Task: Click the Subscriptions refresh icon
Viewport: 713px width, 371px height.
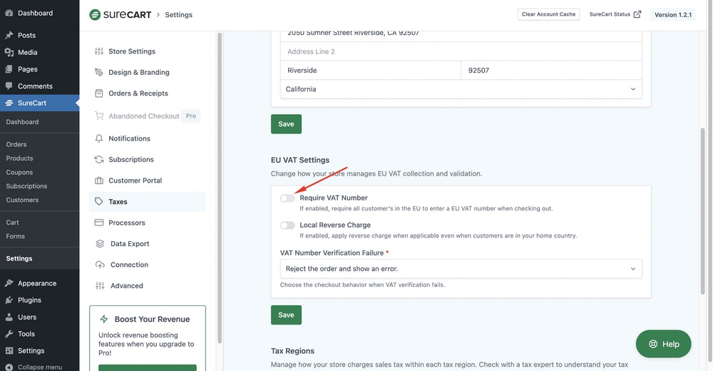Action: [x=98, y=159]
